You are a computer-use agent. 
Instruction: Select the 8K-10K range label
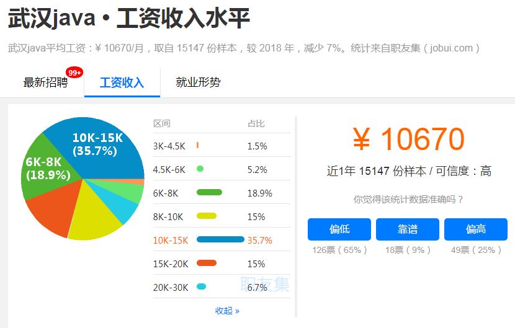[x=168, y=216]
